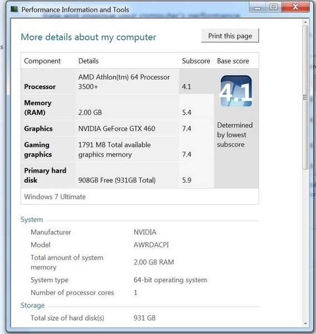The height and width of the screenshot is (334, 316).
Task: Click 'Total amount of system memory' label
Action: 67,262
